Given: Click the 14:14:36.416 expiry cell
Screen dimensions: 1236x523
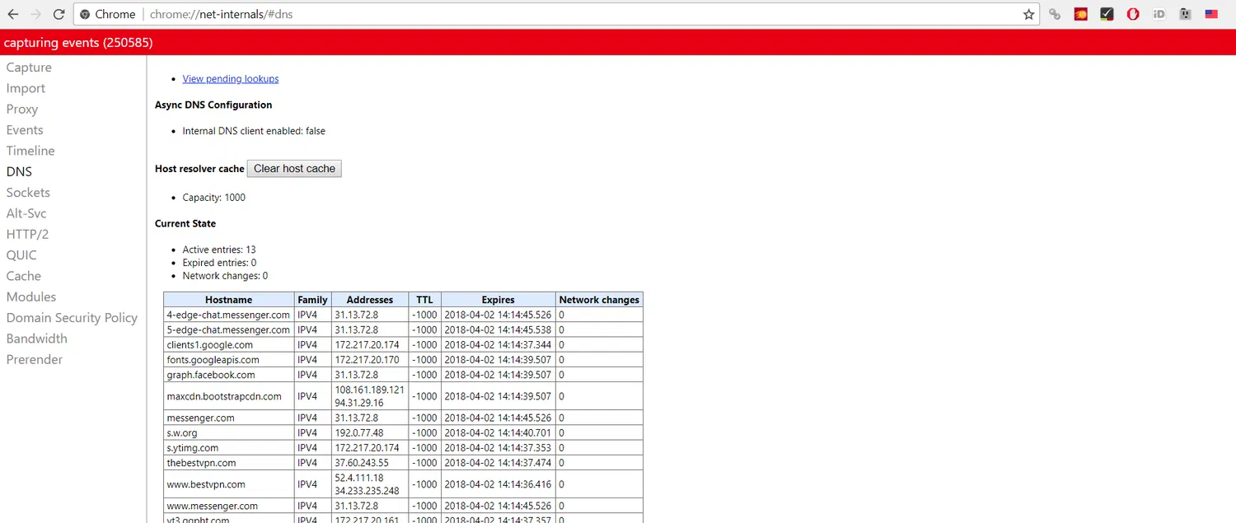Looking at the screenshot, I should pyautogui.click(x=499, y=484).
